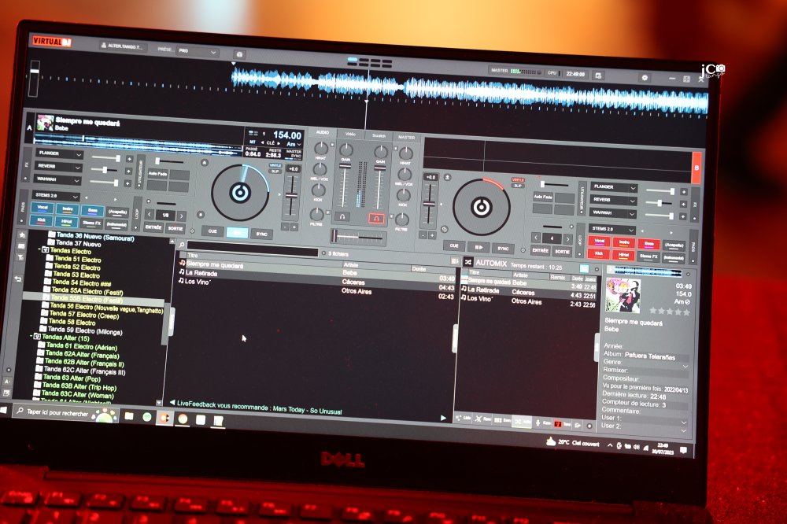The height and width of the screenshot is (524, 787).
Task: Open the STEMS 2.0 pads dropdown on the right deck
Action: click(x=614, y=229)
